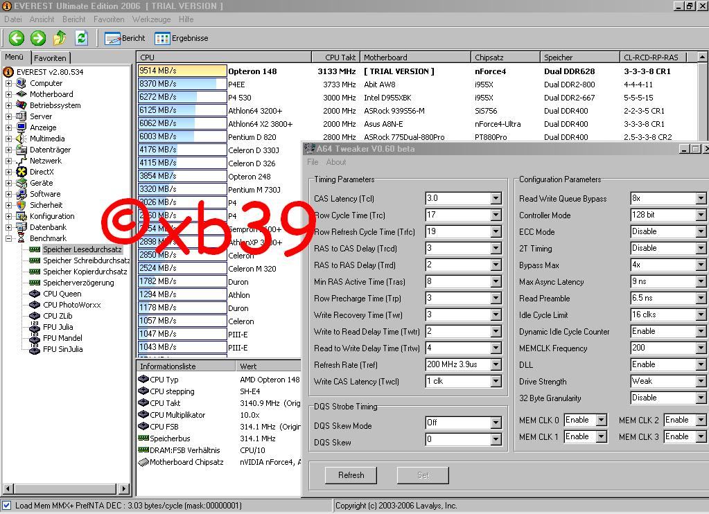Click the tree panel horizontal scrollbar right arrow
This screenshot has height=514, width=709.
(124, 488)
